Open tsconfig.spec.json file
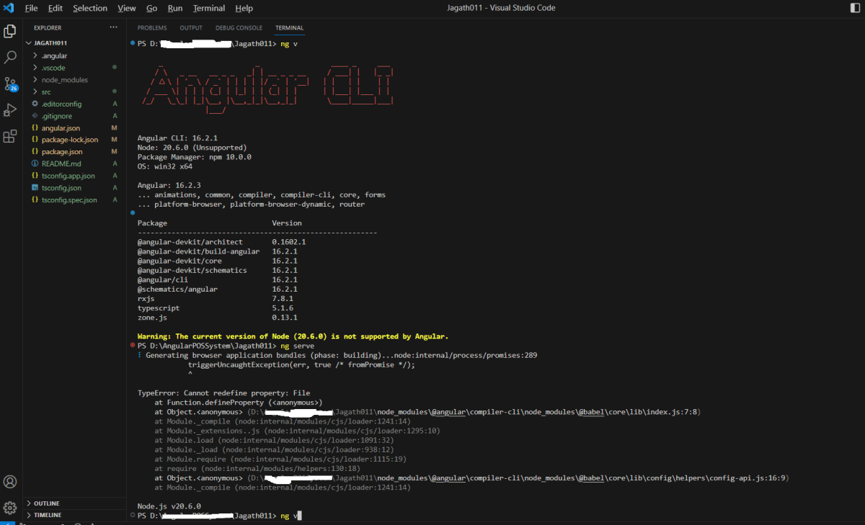865x525 pixels. click(69, 199)
